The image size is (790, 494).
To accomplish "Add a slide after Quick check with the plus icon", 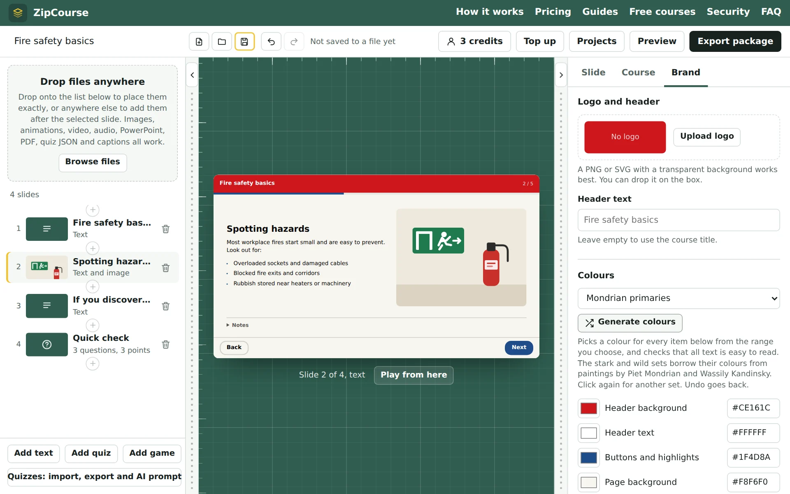I will 93,364.
